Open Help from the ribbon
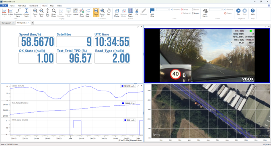The image size is (271, 146). 253,12
